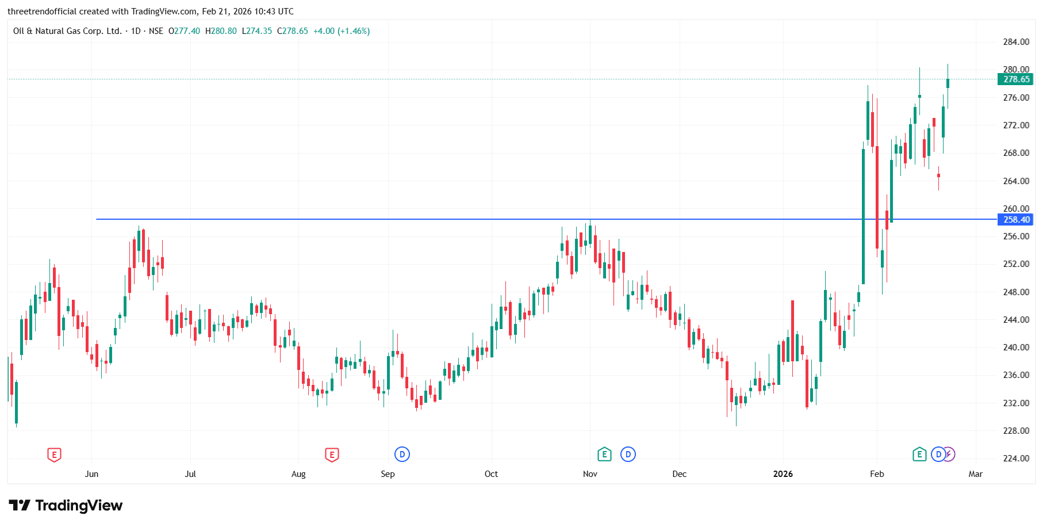Click the Jun label on time axis

91,474
